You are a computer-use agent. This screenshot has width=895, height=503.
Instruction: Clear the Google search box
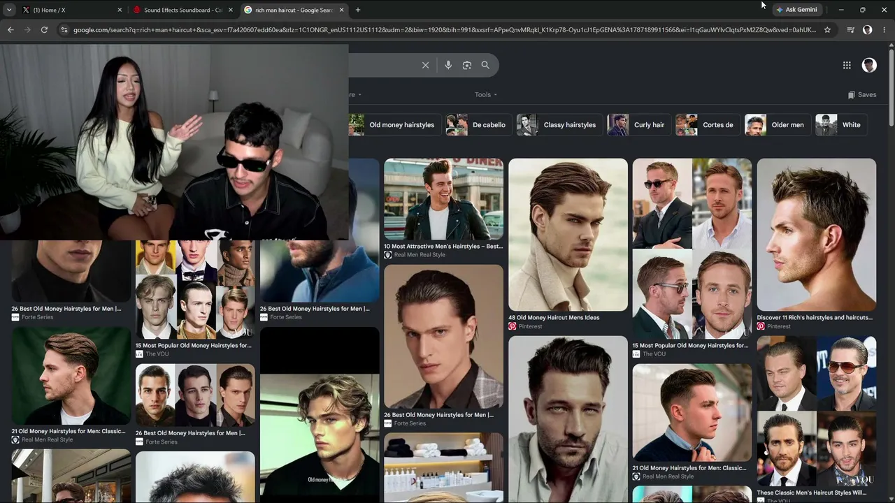pos(425,65)
